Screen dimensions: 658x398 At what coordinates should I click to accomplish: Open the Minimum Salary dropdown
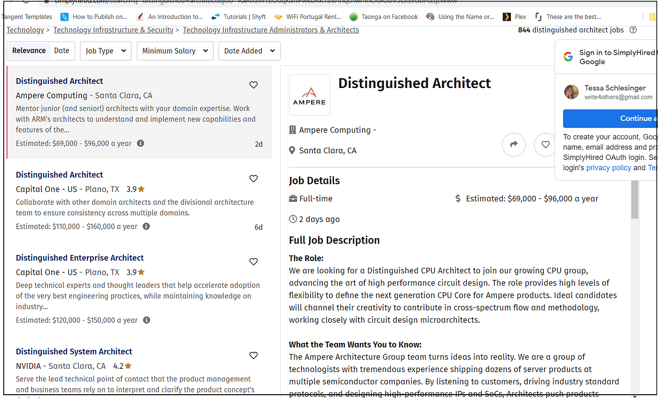175,51
